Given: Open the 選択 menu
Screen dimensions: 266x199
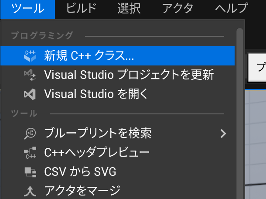Looking at the screenshot, I should point(129,8).
